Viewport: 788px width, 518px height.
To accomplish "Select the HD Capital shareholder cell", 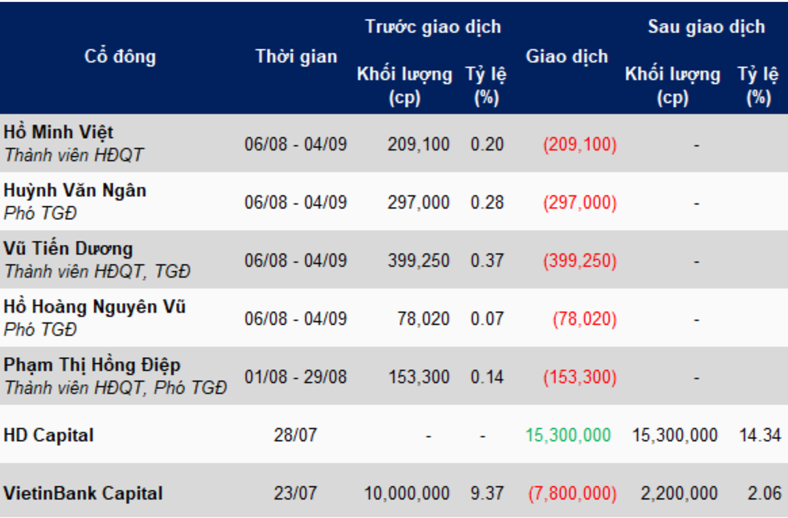I will click(x=49, y=435).
